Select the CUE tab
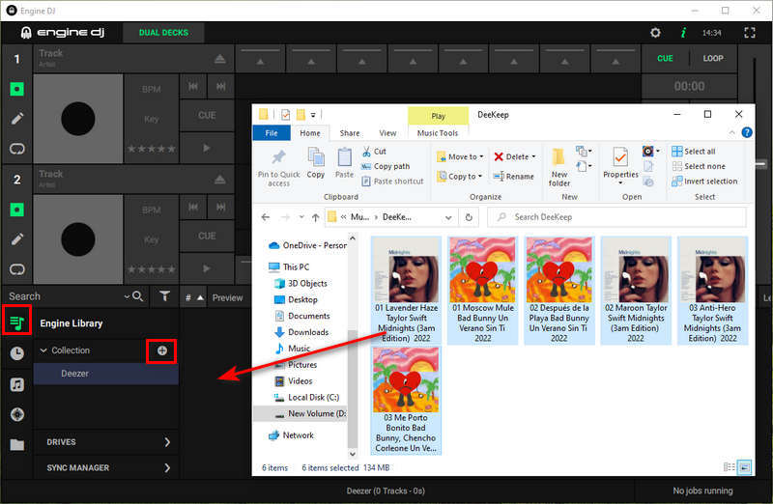 point(665,58)
